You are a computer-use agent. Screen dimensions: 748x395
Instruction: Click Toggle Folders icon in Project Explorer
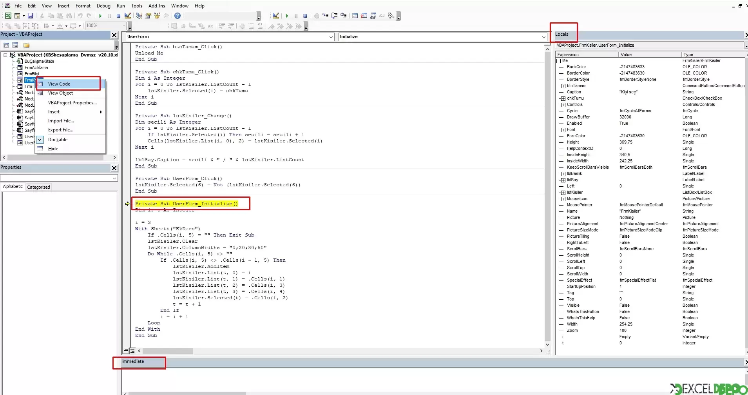27,45
